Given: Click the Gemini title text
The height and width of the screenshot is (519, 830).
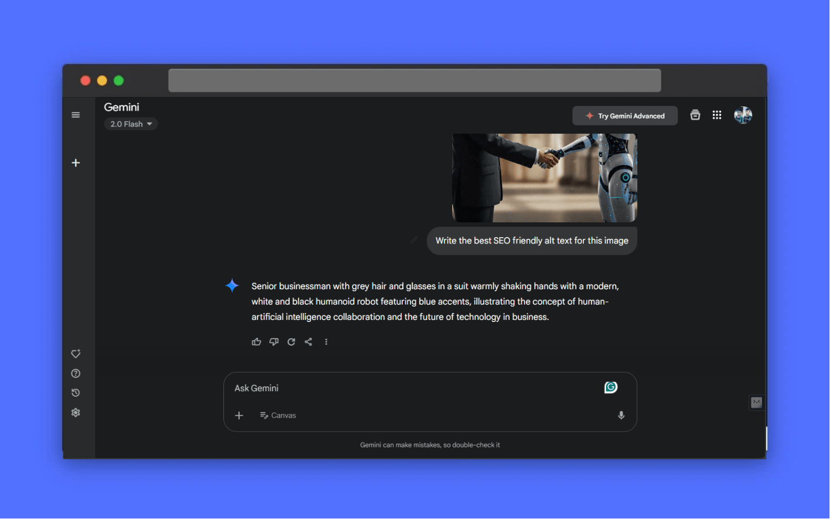Looking at the screenshot, I should [x=122, y=107].
